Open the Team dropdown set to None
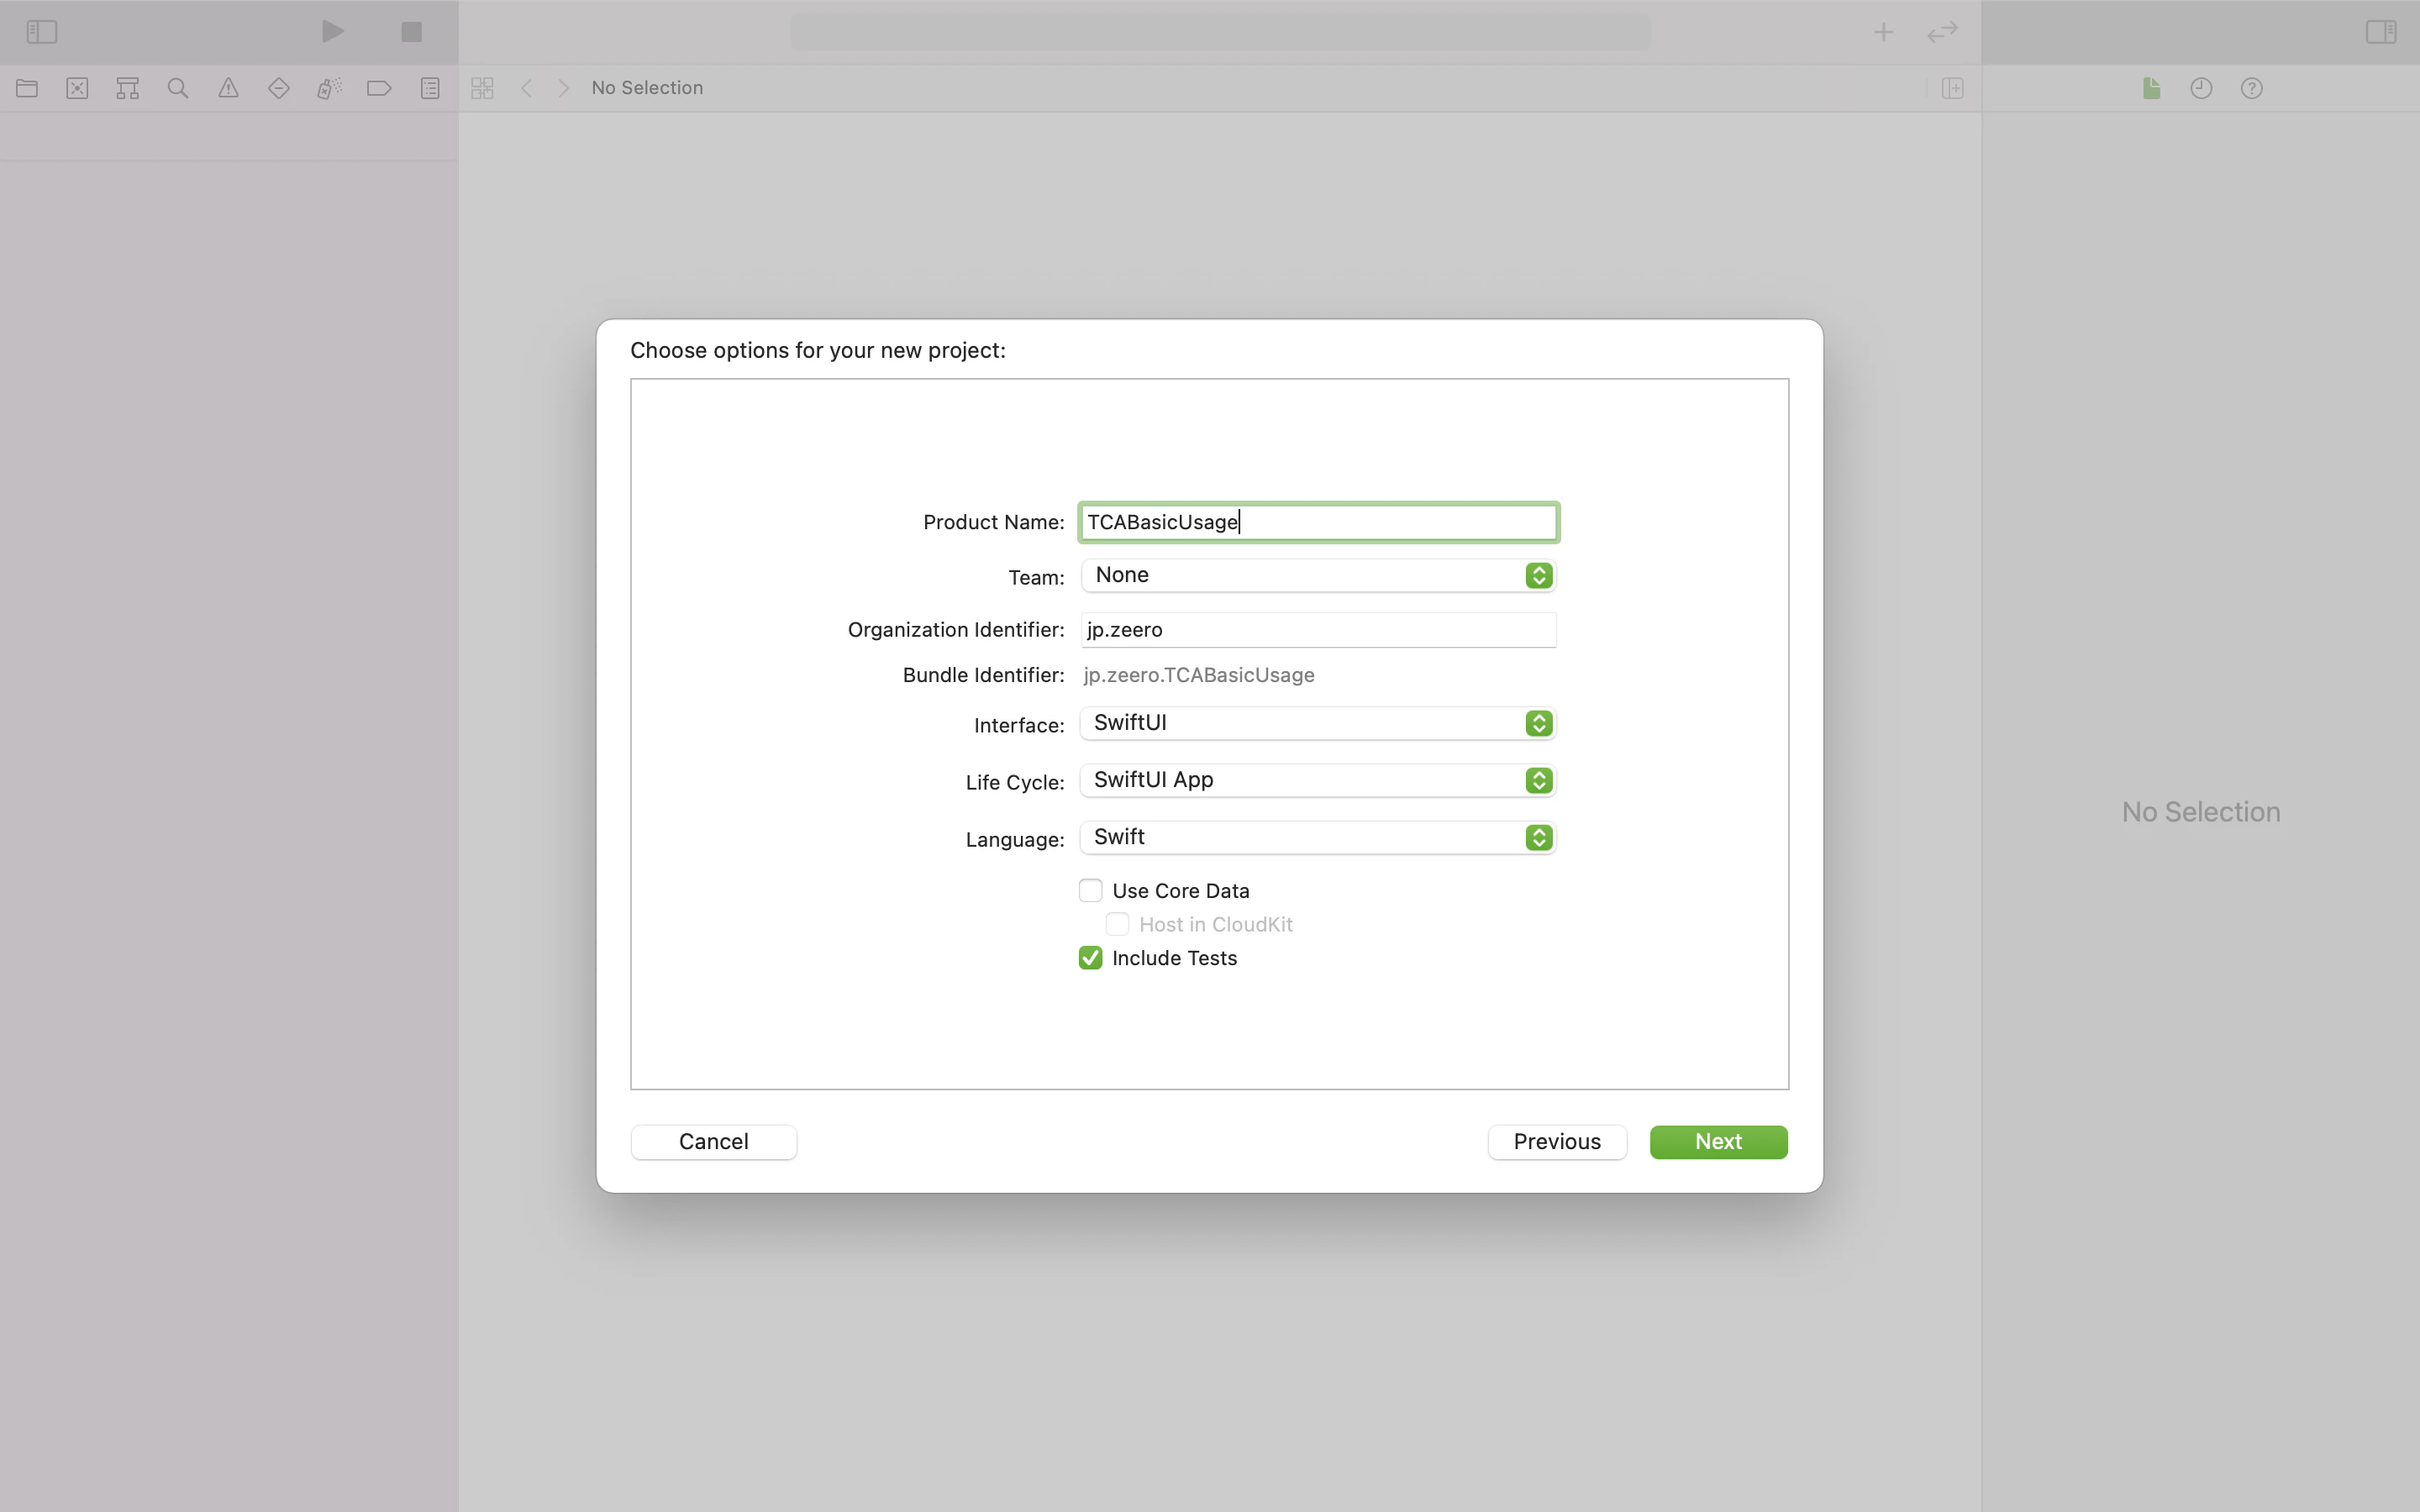Image resolution: width=2420 pixels, height=1512 pixels. click(1318, 575)
